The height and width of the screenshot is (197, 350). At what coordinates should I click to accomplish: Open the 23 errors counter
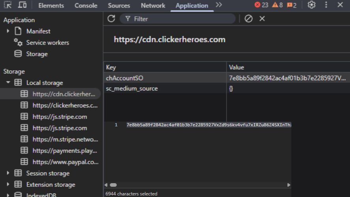[x=261, y=5]
